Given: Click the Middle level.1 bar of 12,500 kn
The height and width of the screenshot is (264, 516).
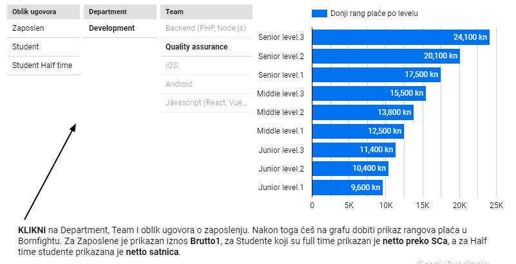Looking at the screenshot, I should click(x=358, y=131).
